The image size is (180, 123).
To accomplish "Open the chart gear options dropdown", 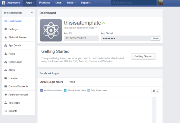I will point(155,91).
